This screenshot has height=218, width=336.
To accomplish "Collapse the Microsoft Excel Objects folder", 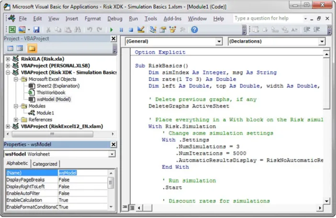I will [16, 79].
